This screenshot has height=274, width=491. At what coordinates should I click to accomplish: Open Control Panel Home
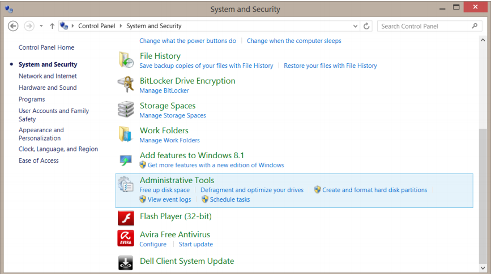[x=46, y=47]
